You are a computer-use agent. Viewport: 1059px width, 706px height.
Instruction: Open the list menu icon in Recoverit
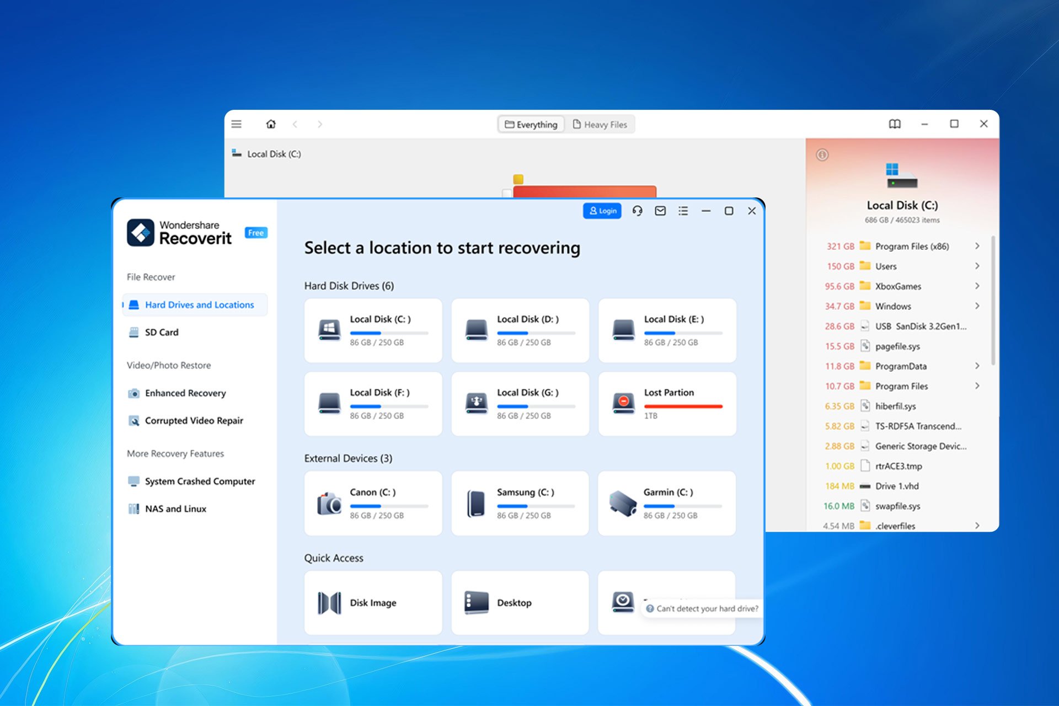click(683, 211)
